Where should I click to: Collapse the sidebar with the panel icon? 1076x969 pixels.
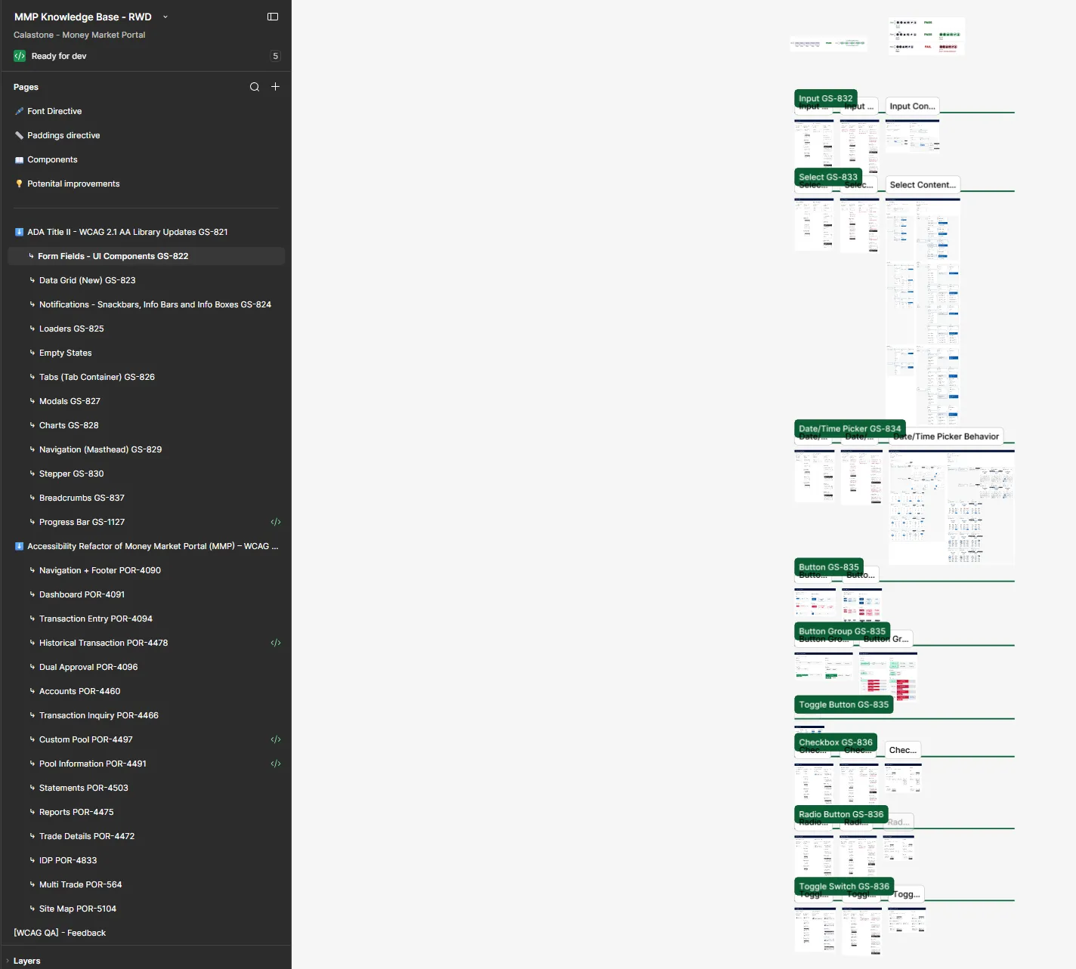[x=273, y=17]
